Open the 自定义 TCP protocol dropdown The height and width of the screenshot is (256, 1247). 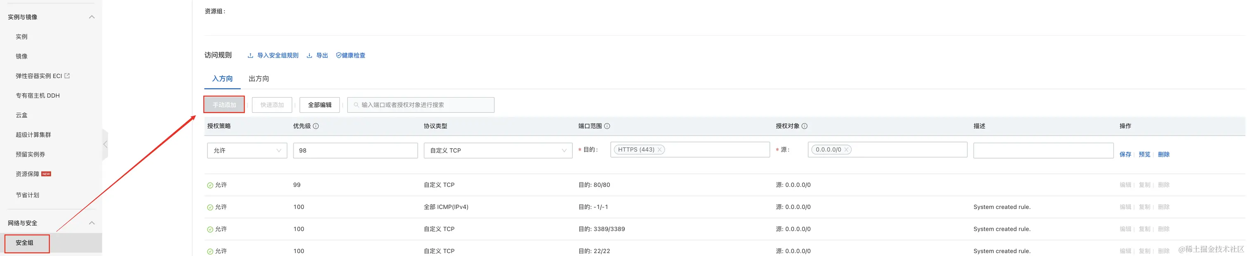[x=498, y=150]
